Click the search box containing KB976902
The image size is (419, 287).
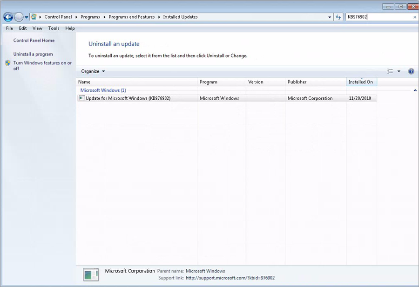pyautogui.click(x=377, y=17)
